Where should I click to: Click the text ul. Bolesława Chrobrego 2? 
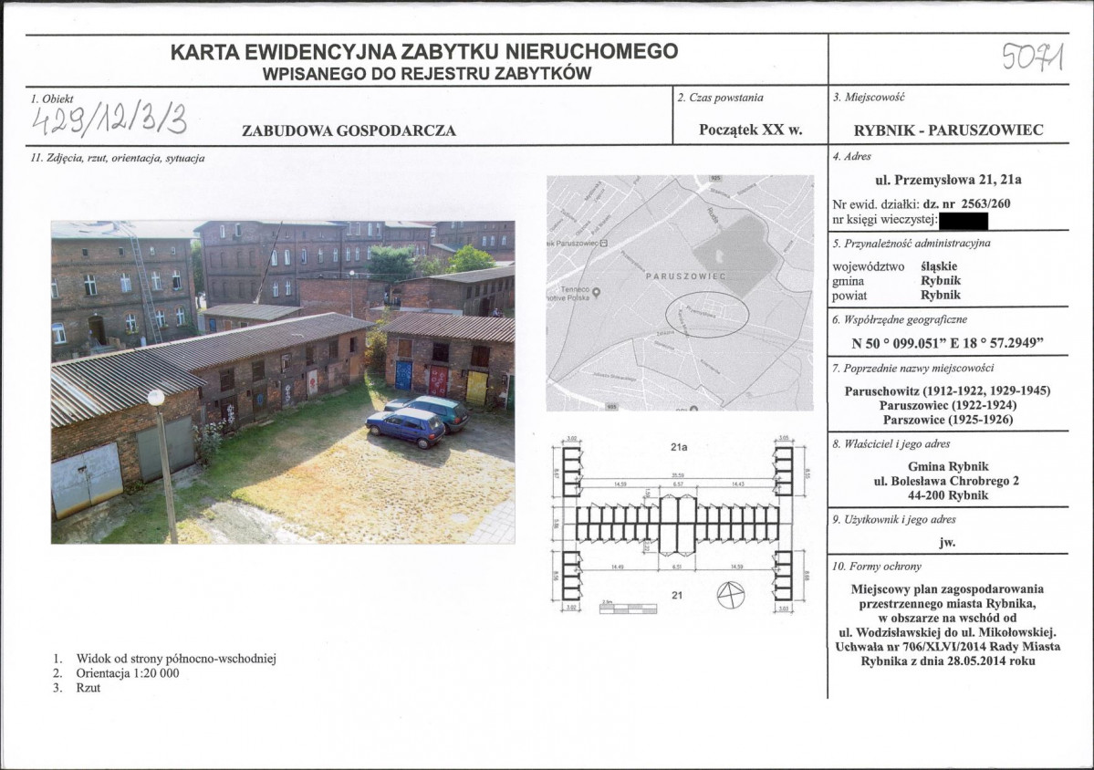pos(947,482)
